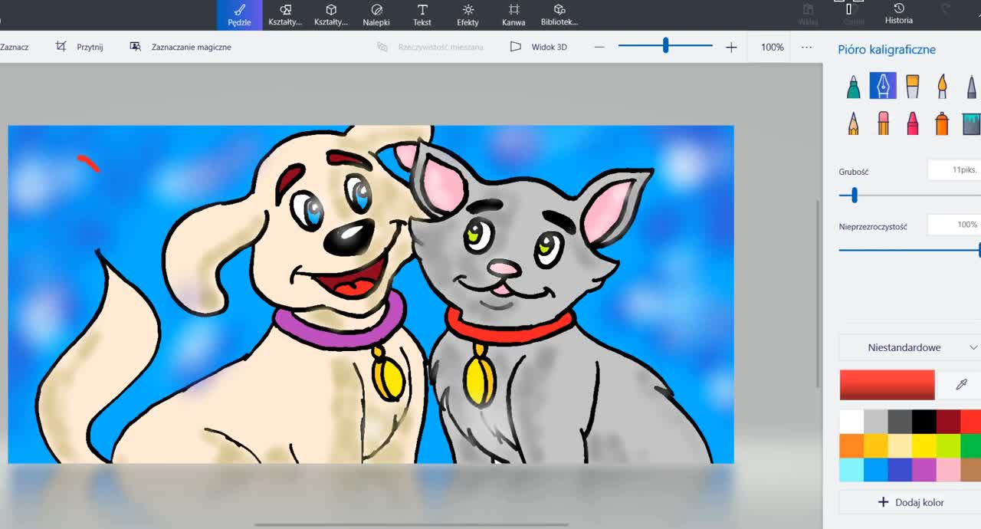Expand the Niestandardowe material dropdown
This screenshot has width=981, height=529.
[910, 347]
